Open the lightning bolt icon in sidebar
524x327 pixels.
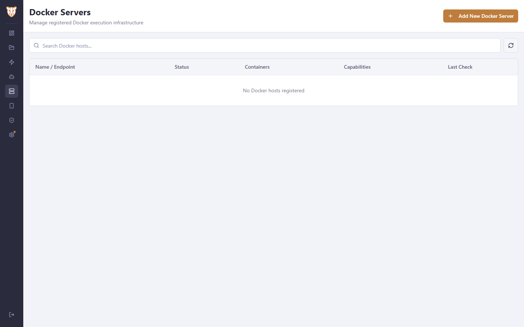(x=12, y=62)
